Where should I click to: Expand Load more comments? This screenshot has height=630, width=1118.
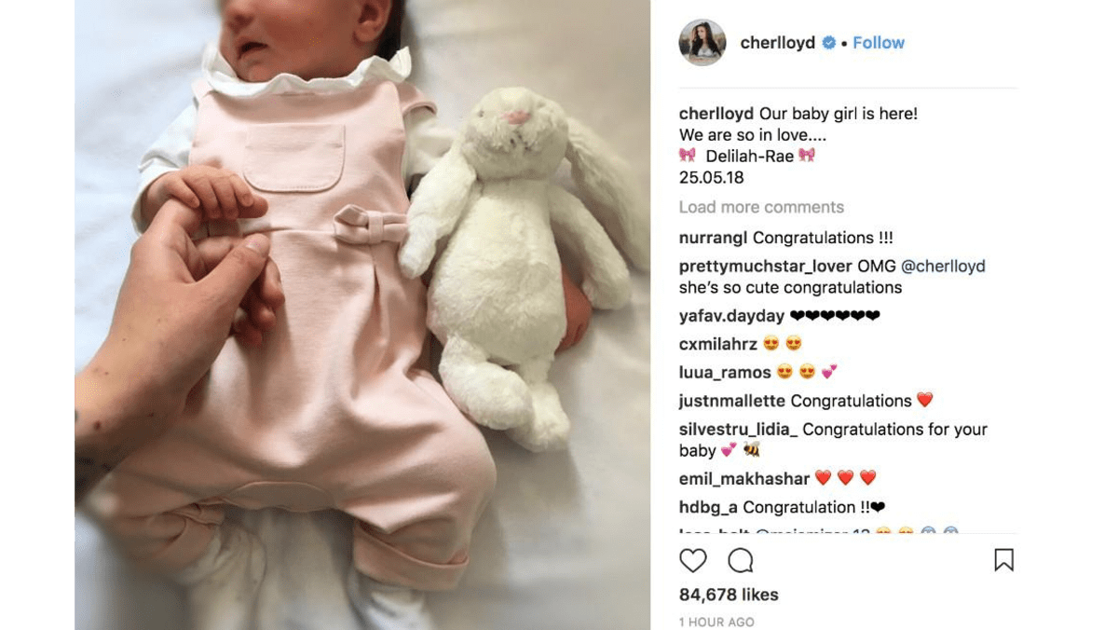coord(761,207)
